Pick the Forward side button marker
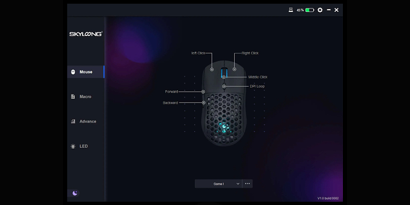The height and width of the screenshot is (205, 410). [203, 92]
